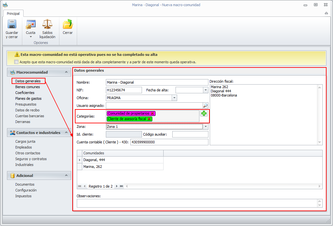Remove Cliente de asesoría fiscal tag
Viewport: 333px width, 226px height.
point(149,119)
